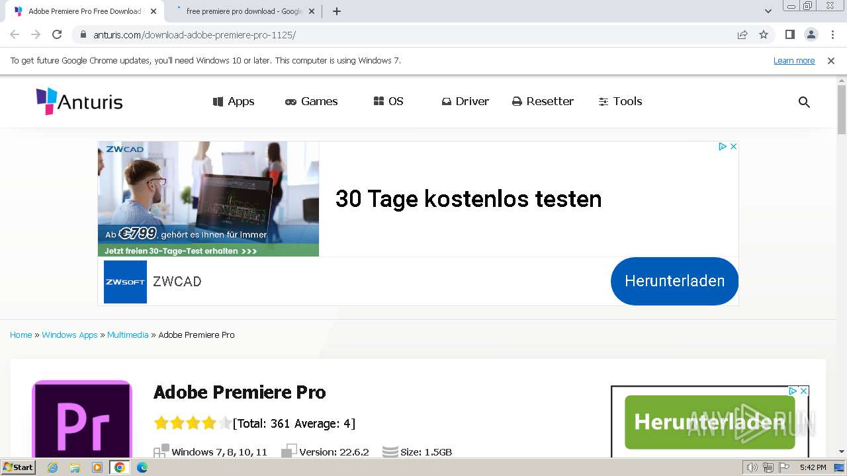Open the Games menu
Image resolution: width=847 pixels, height=476 pixels.
(x=311, y=101)
